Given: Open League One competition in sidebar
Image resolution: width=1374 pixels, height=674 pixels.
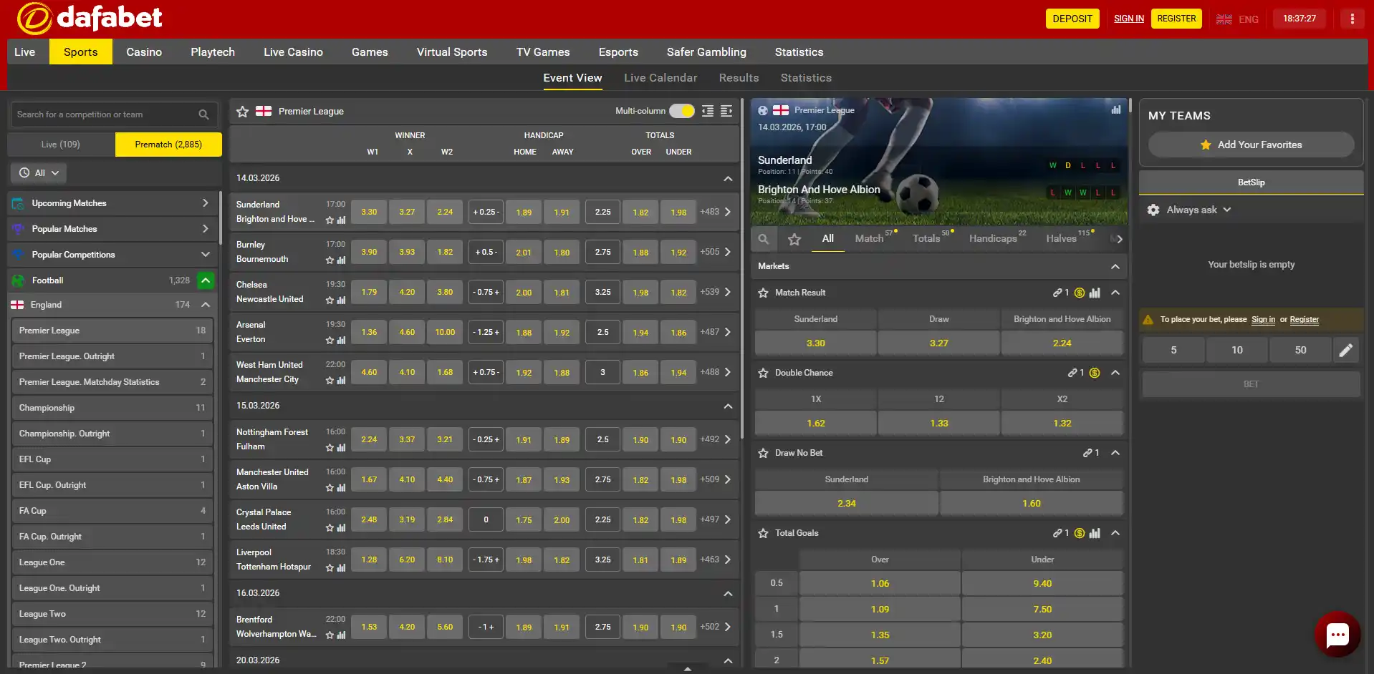Looking at the screenshot, I should pos(112,562).
